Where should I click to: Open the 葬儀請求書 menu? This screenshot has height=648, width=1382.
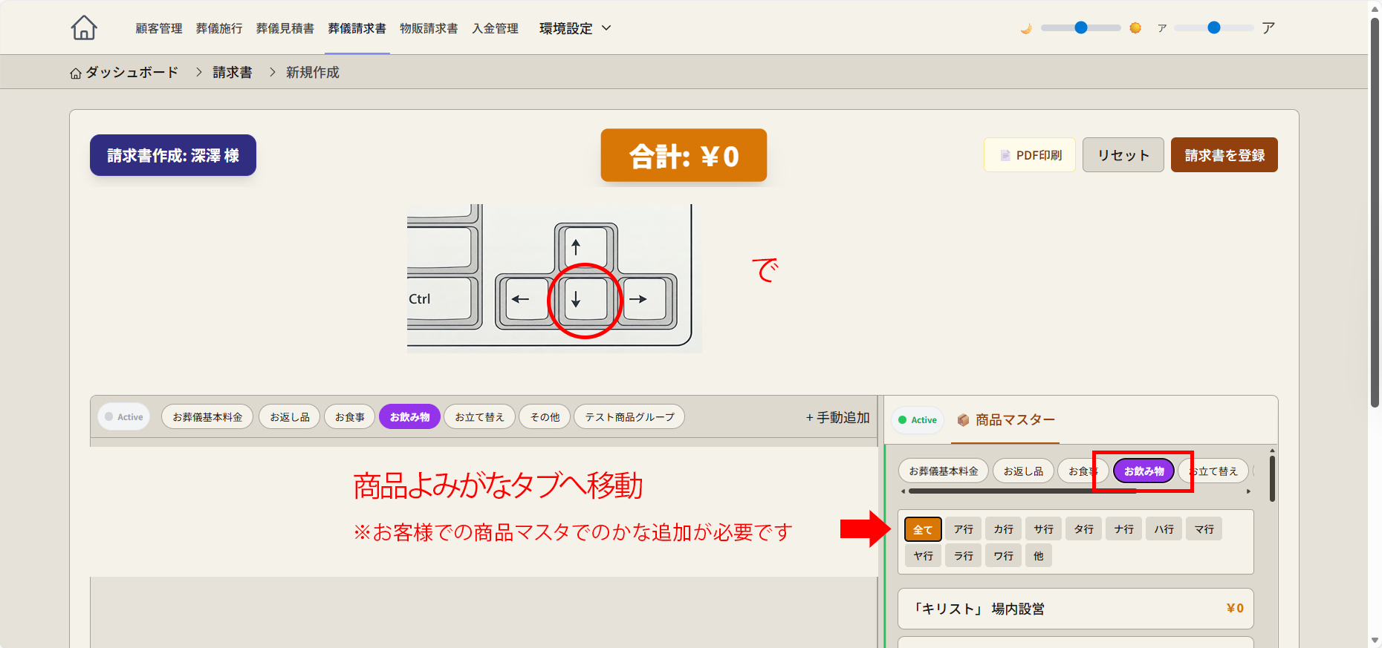coord(357,28)
